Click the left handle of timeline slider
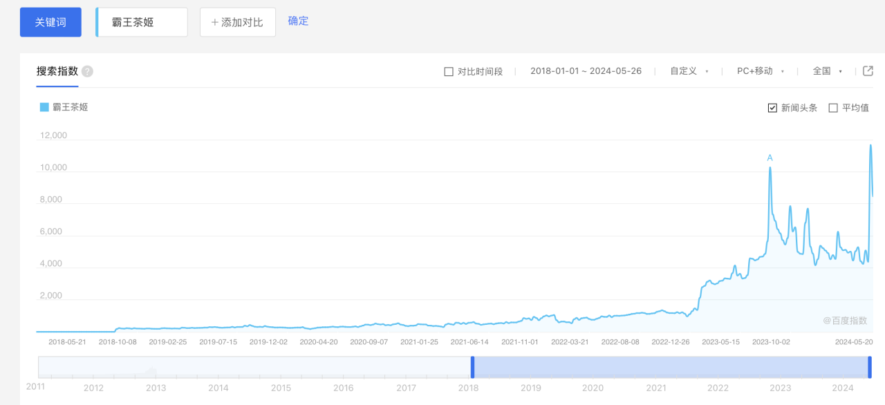Image resolution: width=885 pixels, height=405 pixels. (x=472, y=367)
